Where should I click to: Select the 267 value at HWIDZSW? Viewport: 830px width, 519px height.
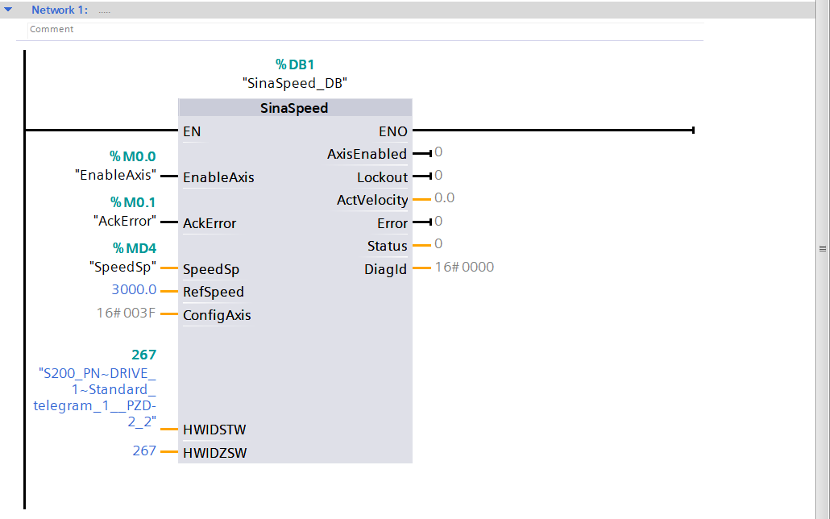pos(144,450)
